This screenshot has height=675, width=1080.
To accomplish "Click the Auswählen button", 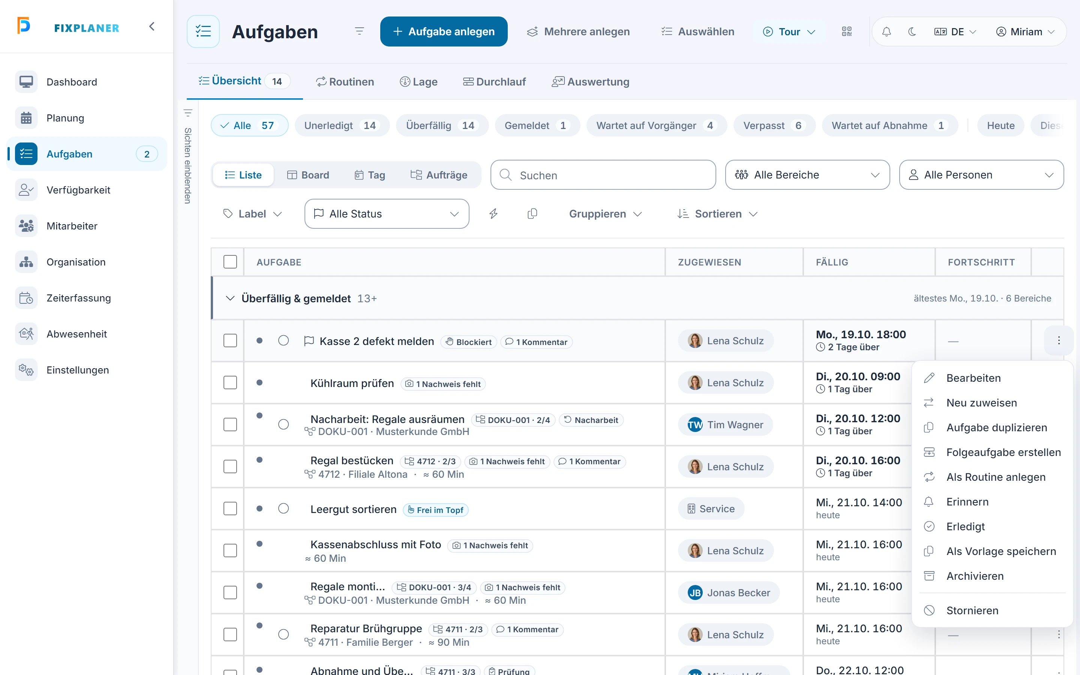I will click(697, 32).
